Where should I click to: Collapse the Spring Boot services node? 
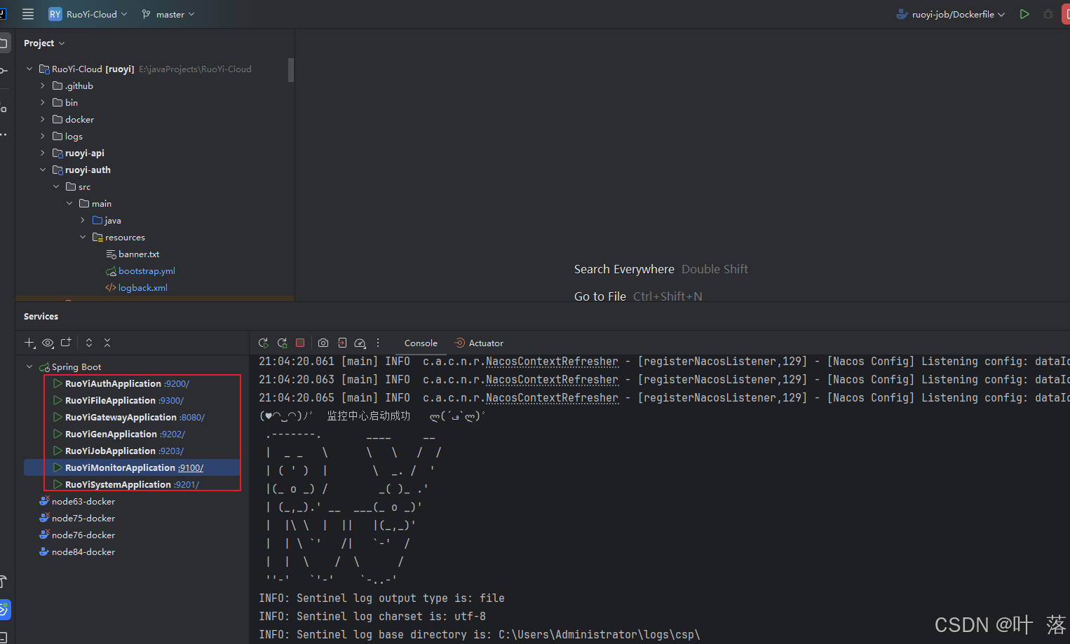(29, 366)
